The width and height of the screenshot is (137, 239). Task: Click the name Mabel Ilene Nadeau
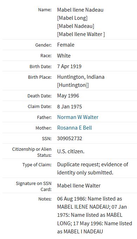(x=80, y=10)
